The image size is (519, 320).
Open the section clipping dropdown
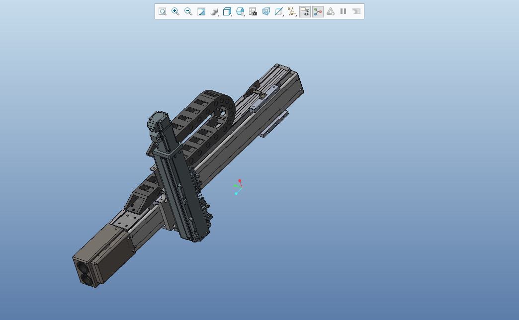point(279,11)
